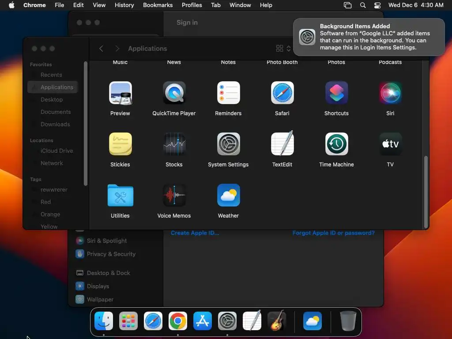
Task: Open the Stickies app icon
Action: (120, 144)
